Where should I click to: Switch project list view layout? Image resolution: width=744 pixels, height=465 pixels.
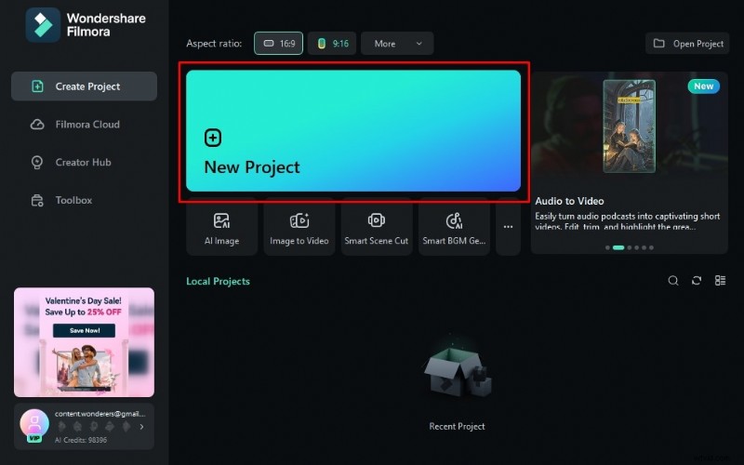(720, 281)
